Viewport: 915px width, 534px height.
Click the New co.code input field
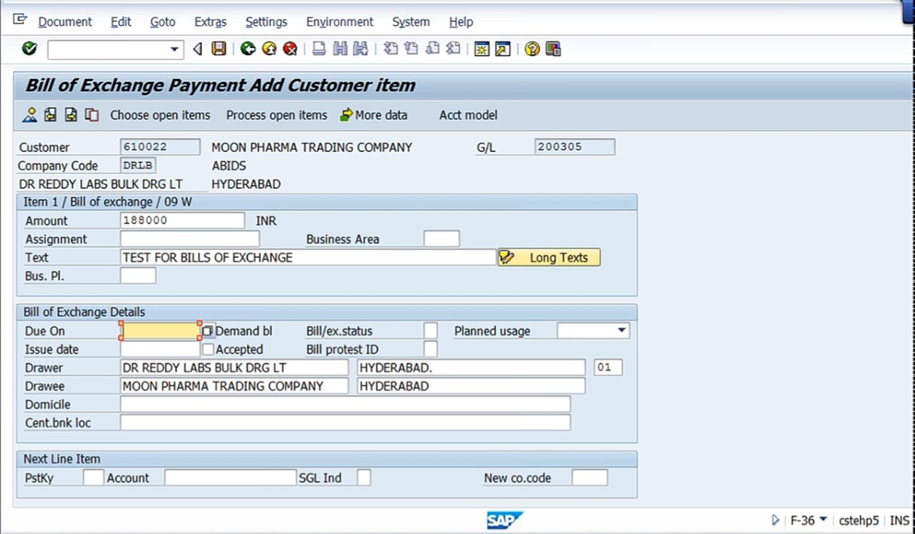point(590,478)
